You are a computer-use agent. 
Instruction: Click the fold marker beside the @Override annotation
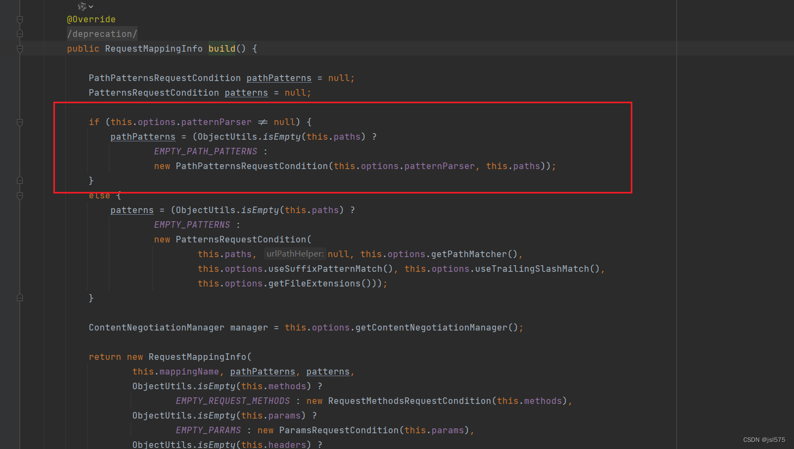tap(20, 19)
